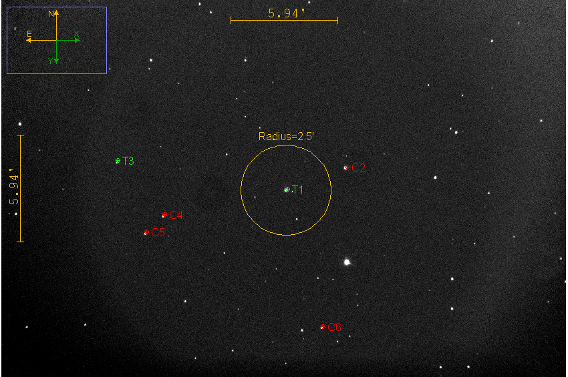Select the green Y axis arrow
The width and height of the screenshot is (568, 377).
pos(56,60)
